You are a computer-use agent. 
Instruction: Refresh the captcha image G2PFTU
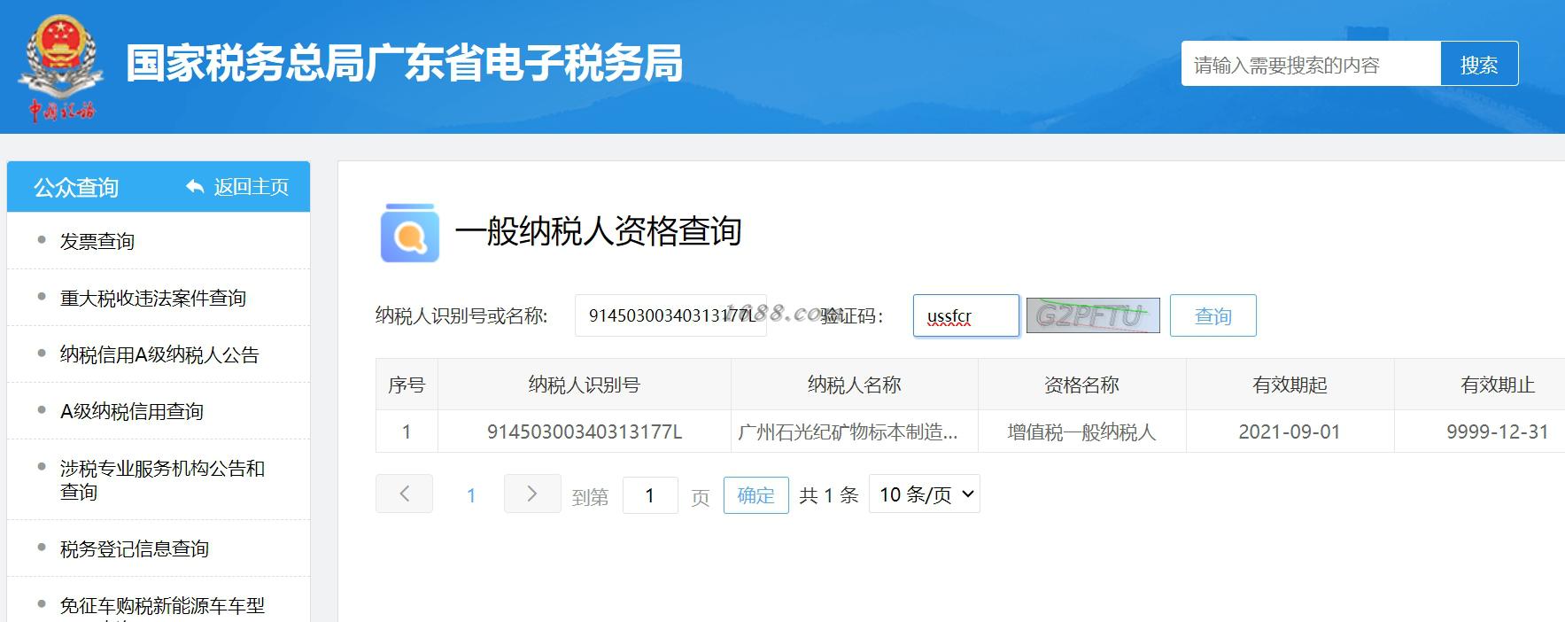(1093, 315)
